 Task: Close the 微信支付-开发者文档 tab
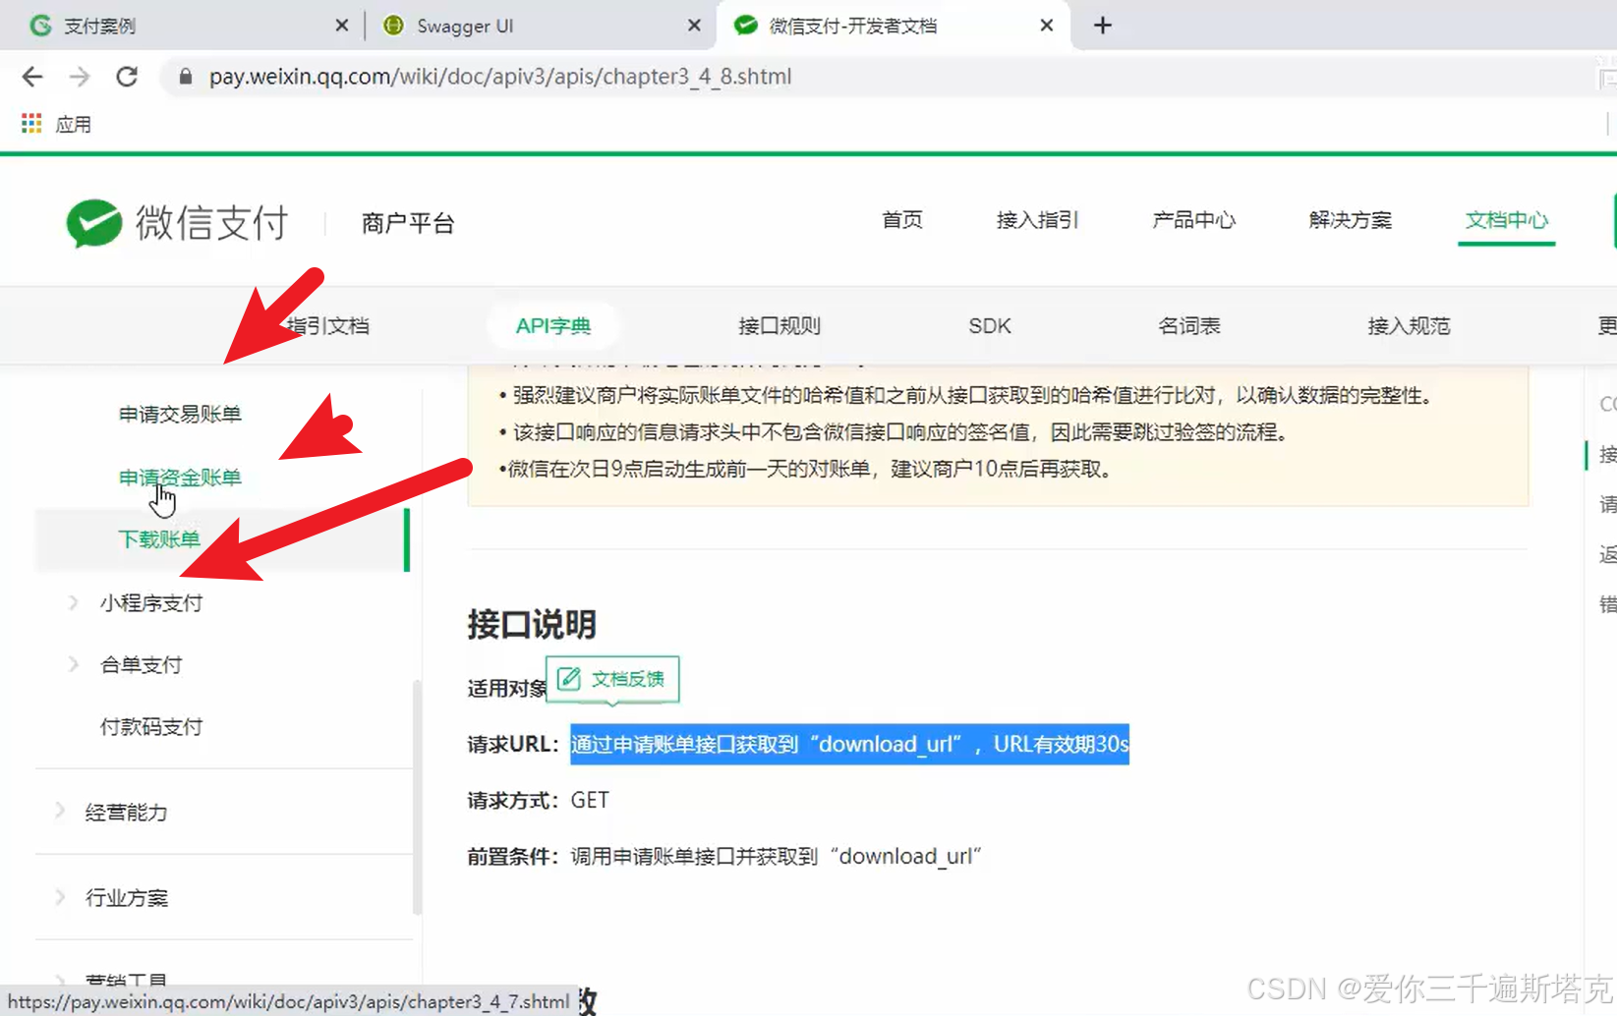tap(1046, 26)
